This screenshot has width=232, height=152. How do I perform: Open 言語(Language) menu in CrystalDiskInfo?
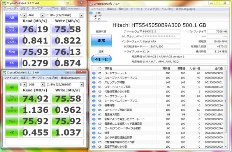(185, 9)
